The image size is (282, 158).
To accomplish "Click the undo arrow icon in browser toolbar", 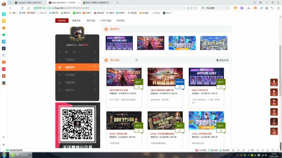I will (271, 8).
